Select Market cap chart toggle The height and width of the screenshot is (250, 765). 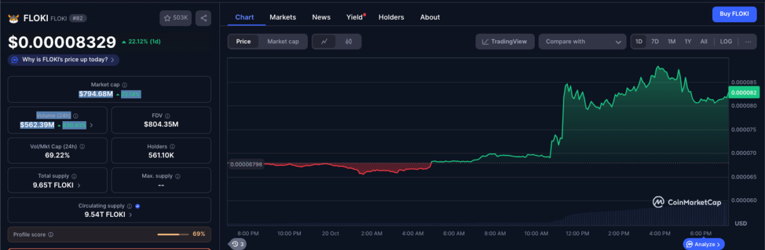point(283,41)
